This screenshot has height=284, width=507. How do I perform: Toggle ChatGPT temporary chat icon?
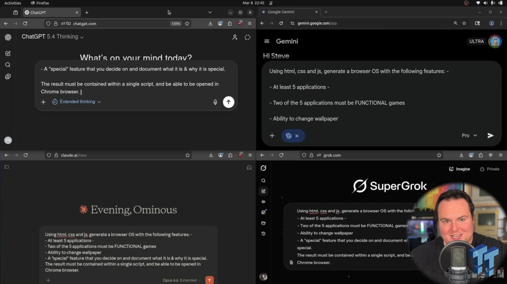(247, 37)
